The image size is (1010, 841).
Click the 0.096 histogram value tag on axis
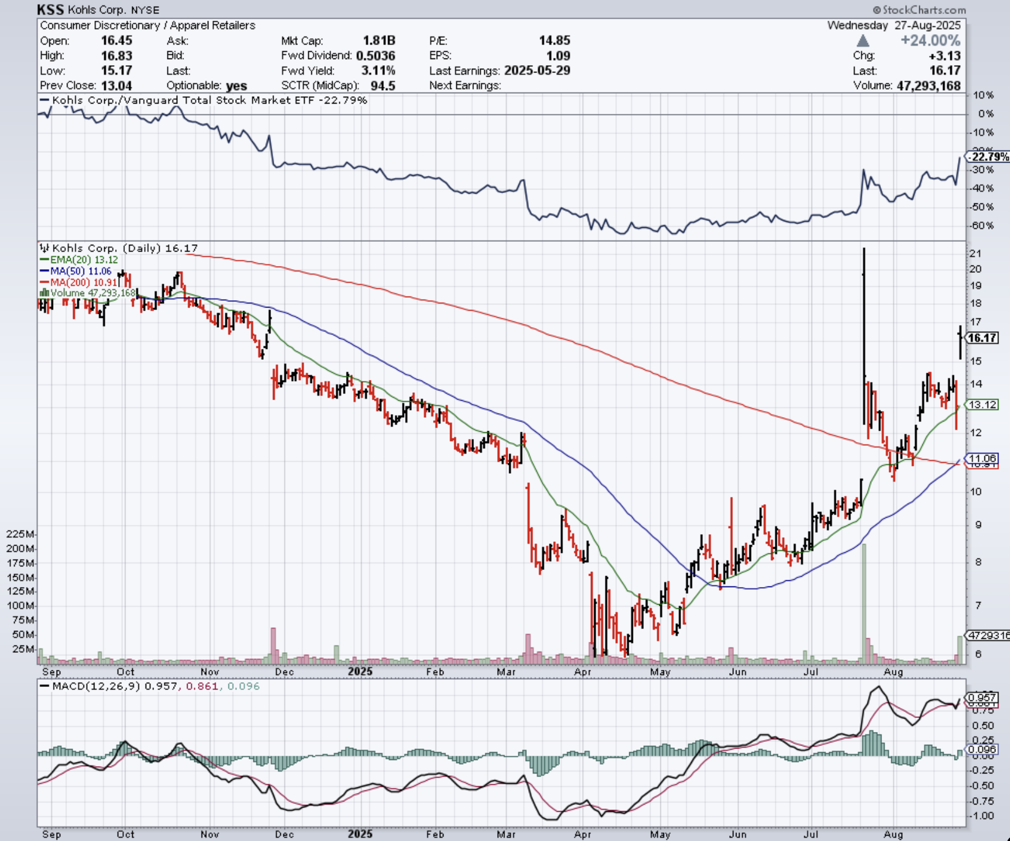(x=982, y=750)
